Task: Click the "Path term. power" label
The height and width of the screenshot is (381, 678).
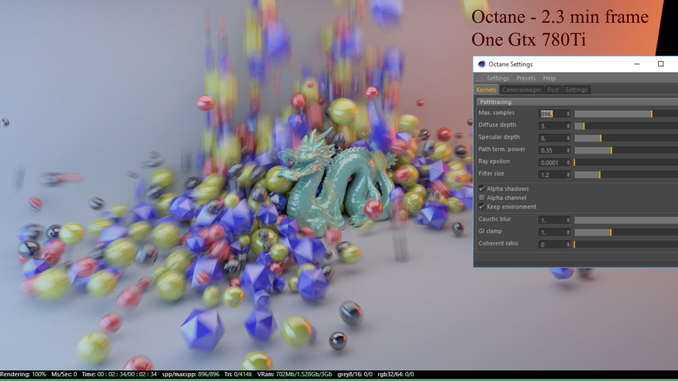Action: (x=502, y=149)
